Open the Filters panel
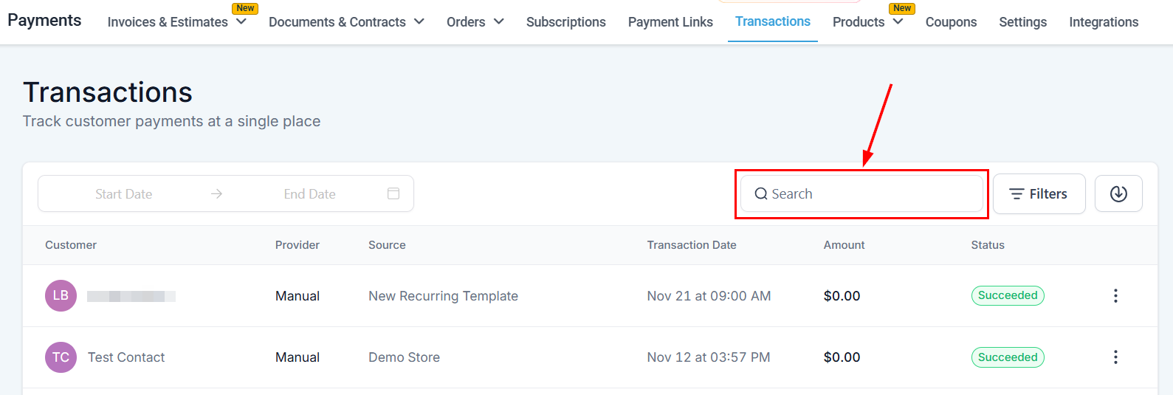The height and width of the screenshot is (395, 1173). (1039, 194)
